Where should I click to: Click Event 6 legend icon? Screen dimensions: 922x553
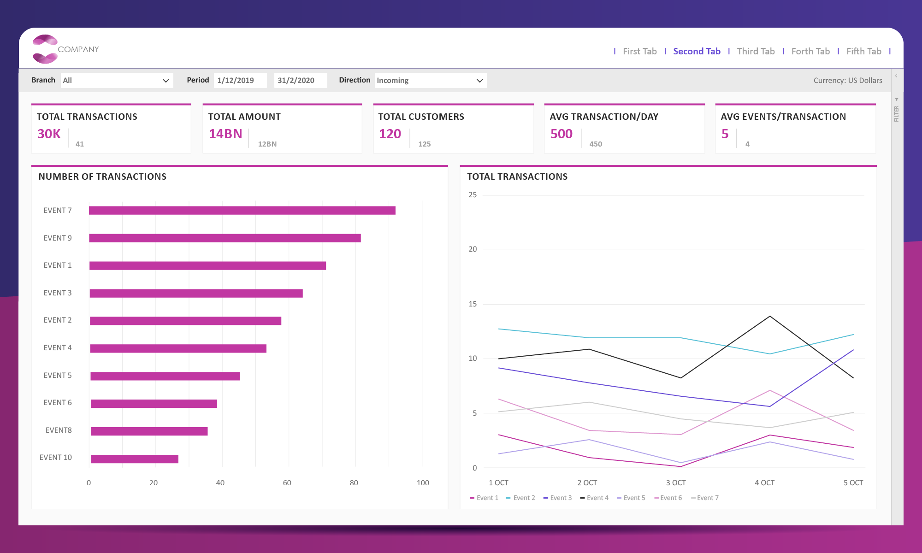656,498
